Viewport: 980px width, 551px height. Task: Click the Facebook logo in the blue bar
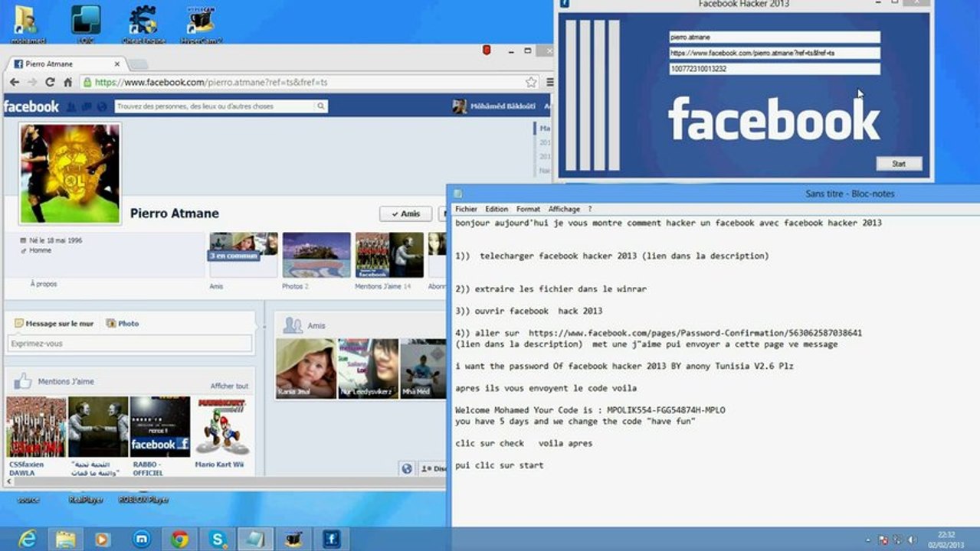click(31, 106)
